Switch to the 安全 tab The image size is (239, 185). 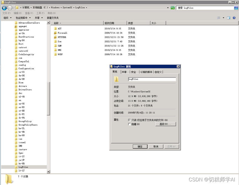133,72
